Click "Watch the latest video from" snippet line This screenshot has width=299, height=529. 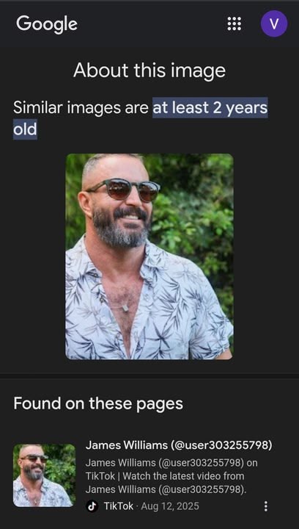(183, 476)
